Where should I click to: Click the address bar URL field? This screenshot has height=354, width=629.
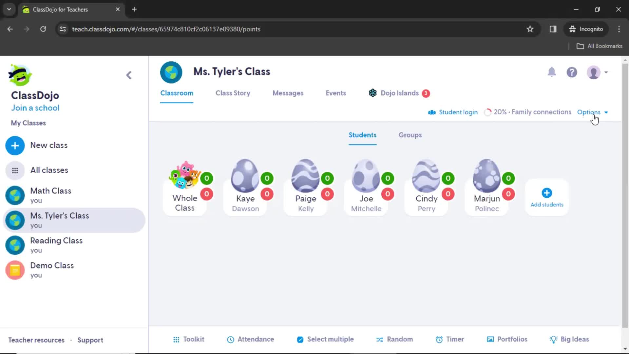[166, 29]
